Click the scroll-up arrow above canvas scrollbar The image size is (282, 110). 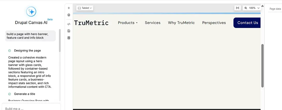point(262,6)
